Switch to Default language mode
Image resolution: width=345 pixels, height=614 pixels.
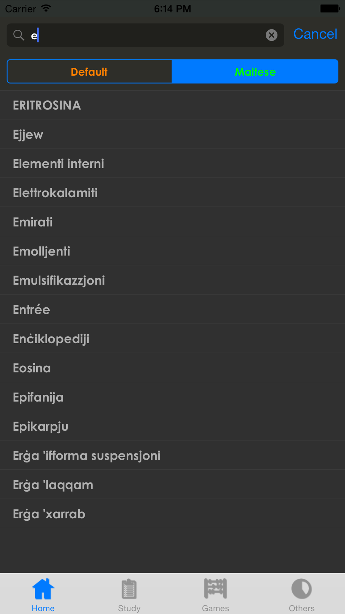click(89, 71)
